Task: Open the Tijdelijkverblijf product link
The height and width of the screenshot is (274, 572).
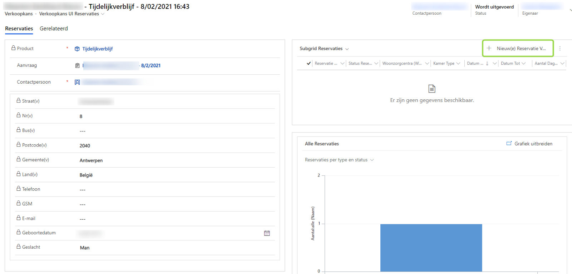Action: coord(97,49)
